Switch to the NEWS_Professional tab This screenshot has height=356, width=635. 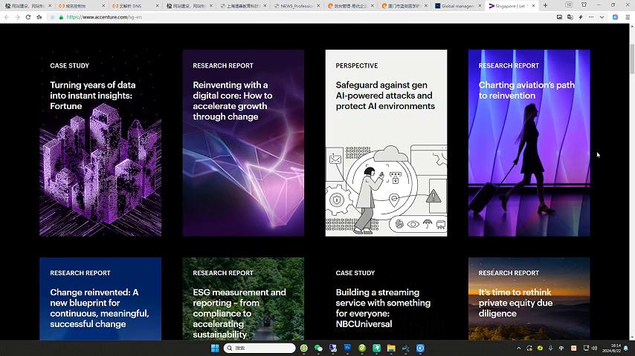296,5
